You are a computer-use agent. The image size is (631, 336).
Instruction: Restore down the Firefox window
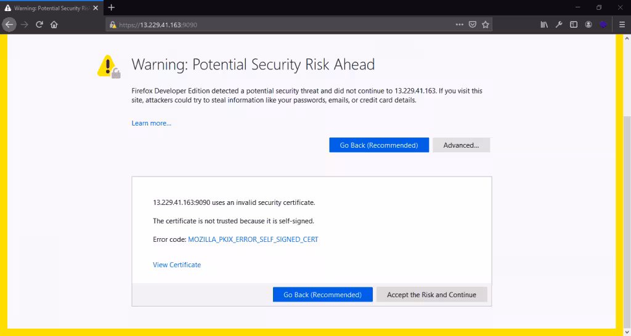pos(599,7)
